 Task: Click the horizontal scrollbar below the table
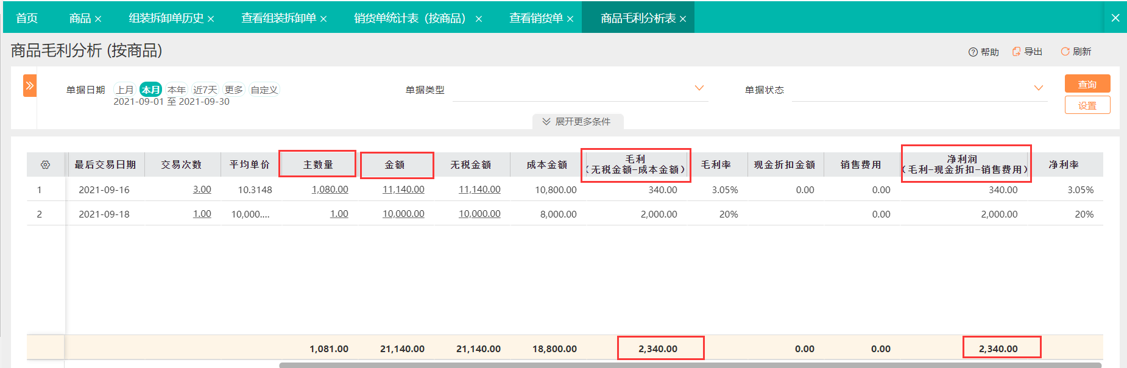point(690,365)
